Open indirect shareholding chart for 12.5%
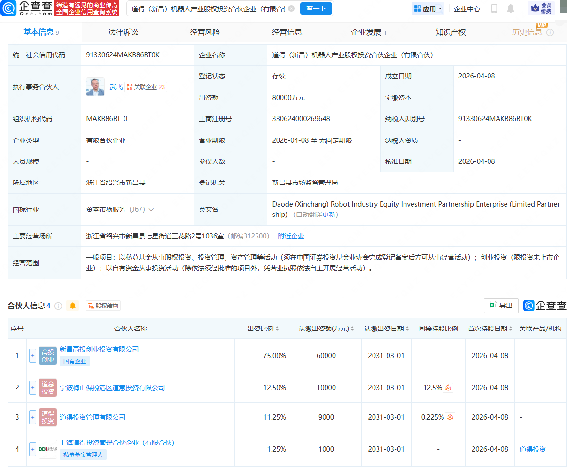 [x=449, y=388]
